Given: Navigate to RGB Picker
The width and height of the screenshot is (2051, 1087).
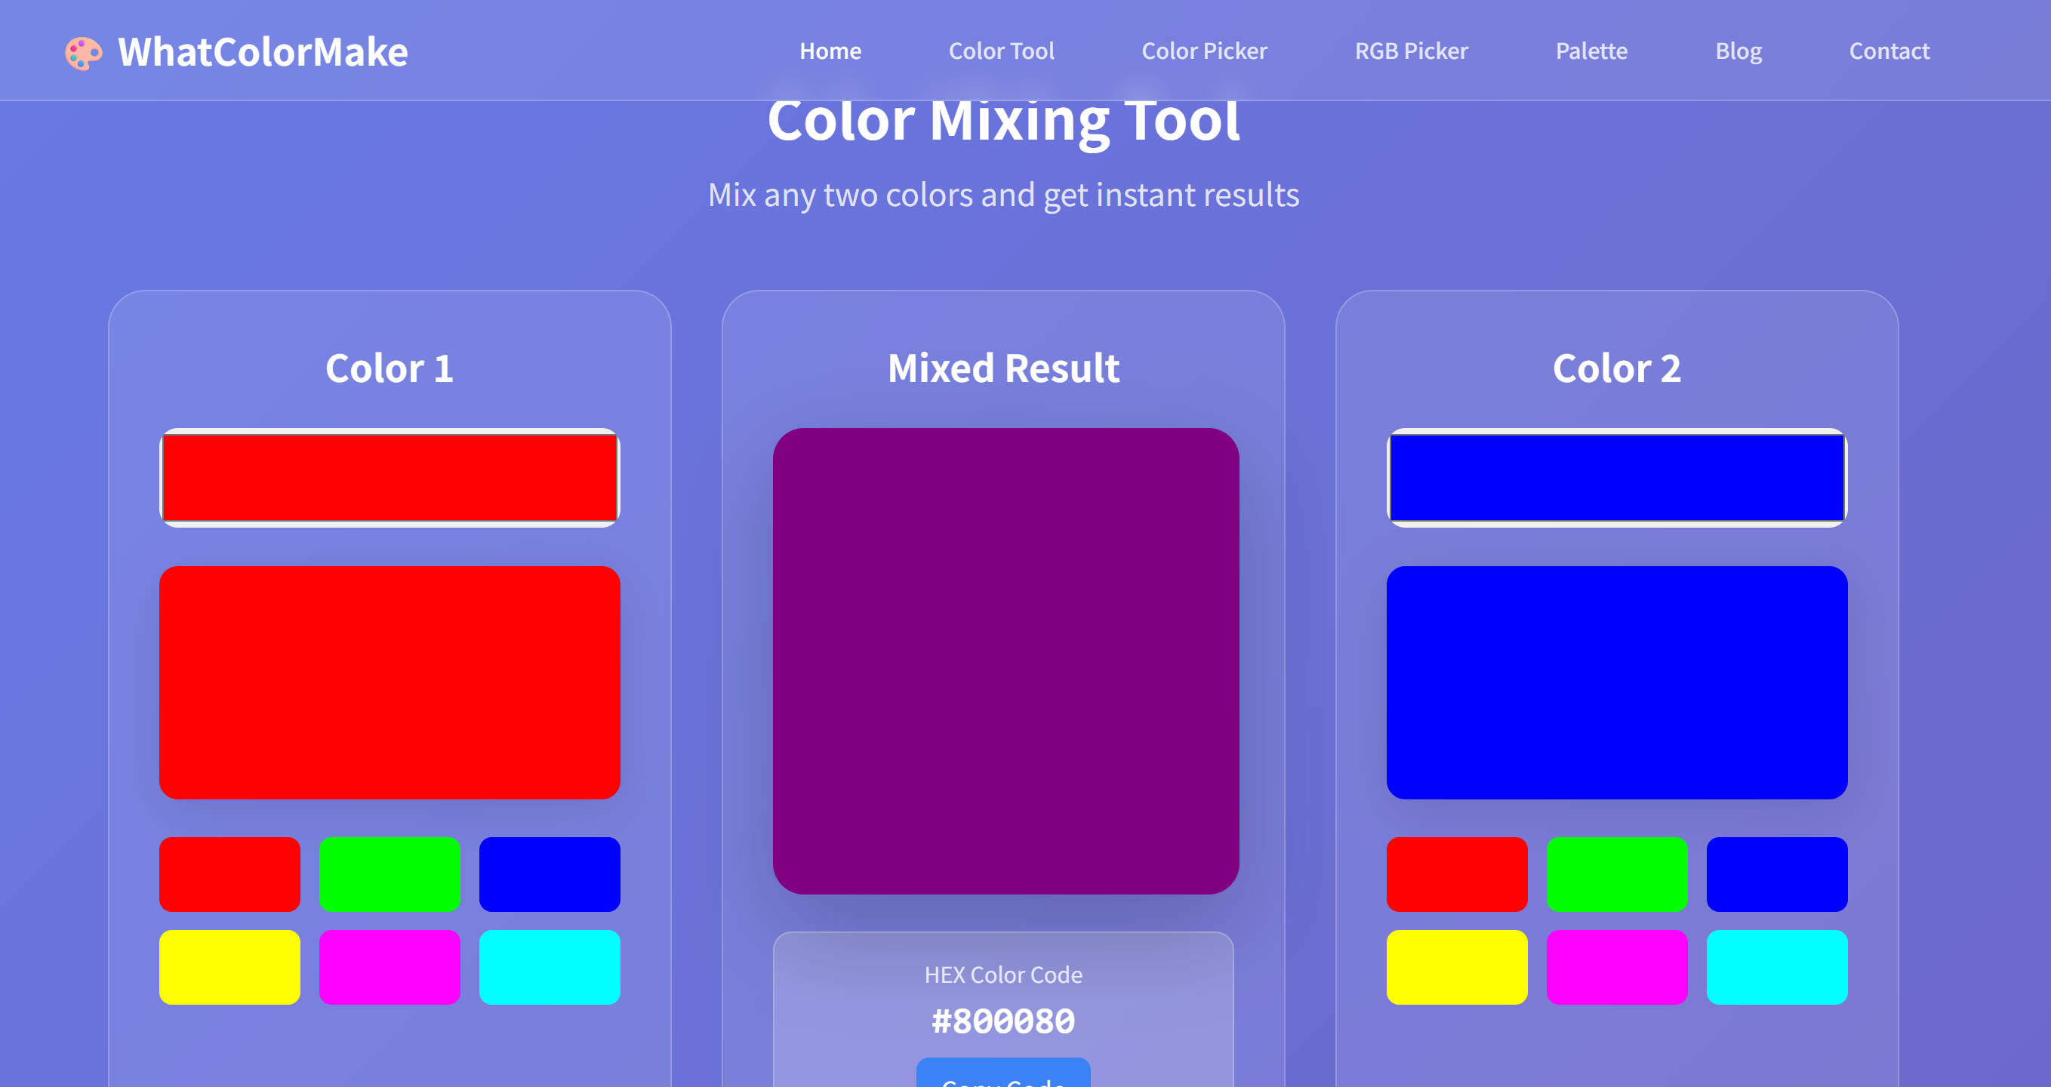Looking at the screenshot, I should [1411, 51].
